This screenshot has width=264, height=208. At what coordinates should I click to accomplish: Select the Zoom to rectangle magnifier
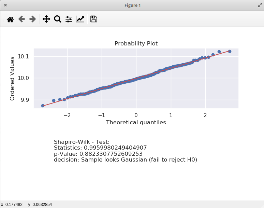coord(58,19)
